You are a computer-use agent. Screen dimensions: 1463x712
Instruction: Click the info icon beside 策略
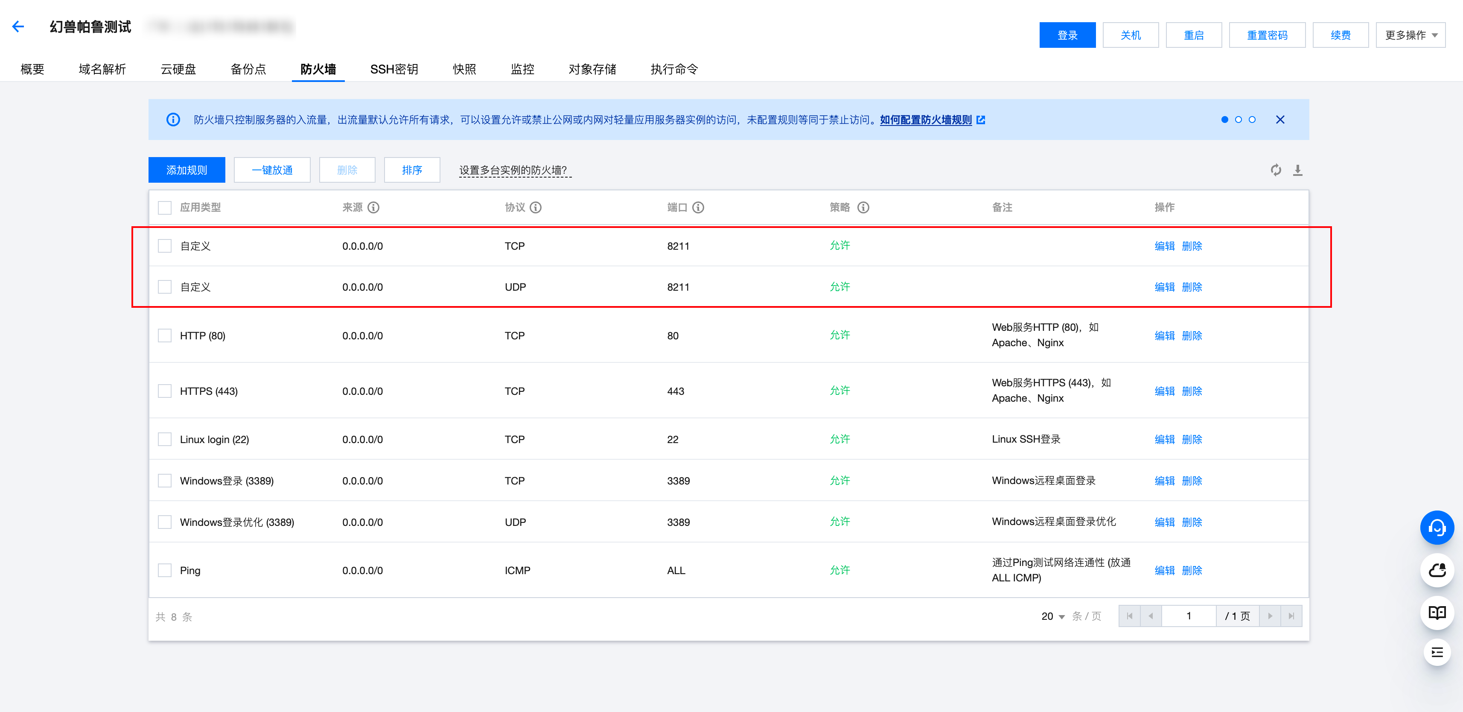pos(863,207)
